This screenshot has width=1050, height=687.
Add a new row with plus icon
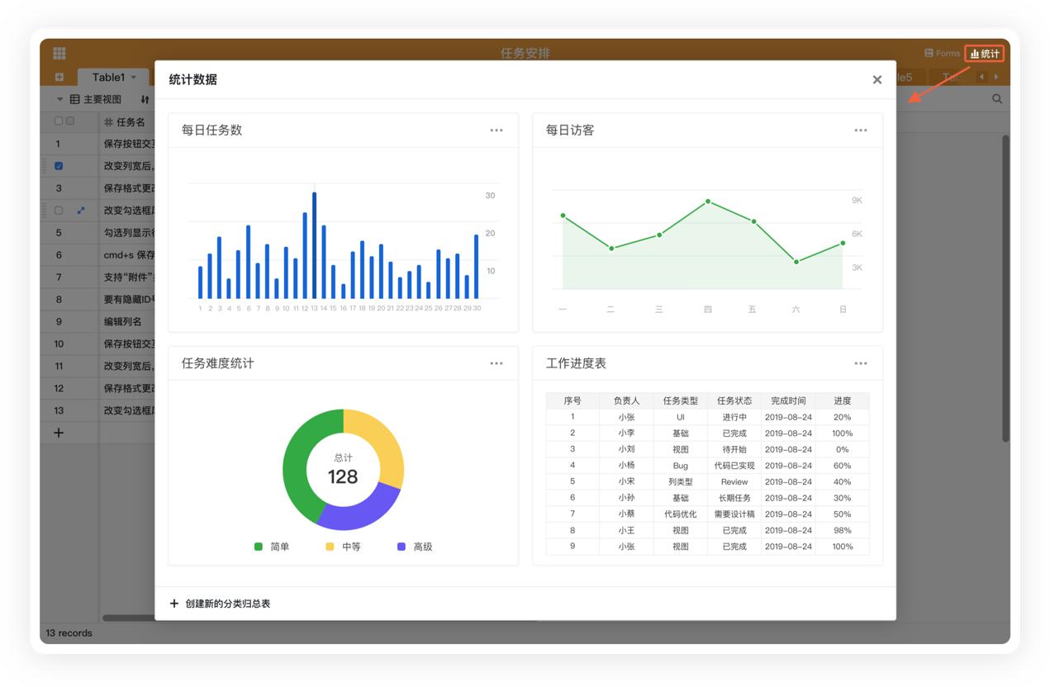click(59, 433)
